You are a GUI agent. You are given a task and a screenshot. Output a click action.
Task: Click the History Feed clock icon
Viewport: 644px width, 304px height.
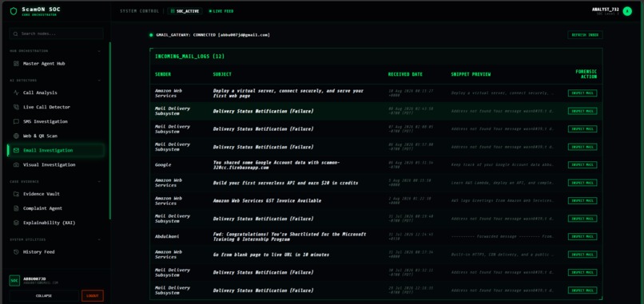pyautogui.click(x=16, y=252)
